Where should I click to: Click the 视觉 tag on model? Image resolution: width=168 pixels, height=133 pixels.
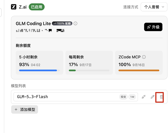[x=123, y=97]
